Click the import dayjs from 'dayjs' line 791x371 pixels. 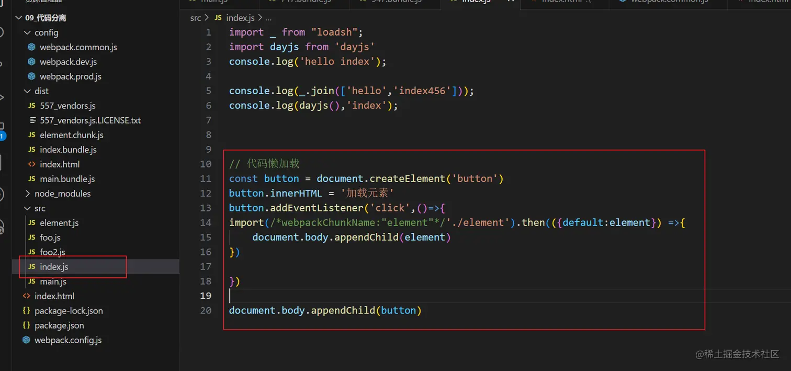click(x=302, y=47)
